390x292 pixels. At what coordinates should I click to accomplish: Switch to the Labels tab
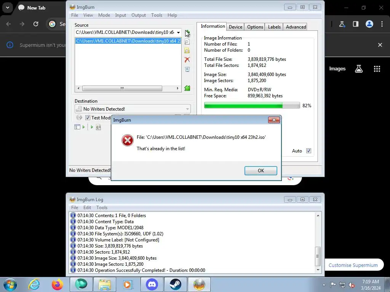coord(274,27)
